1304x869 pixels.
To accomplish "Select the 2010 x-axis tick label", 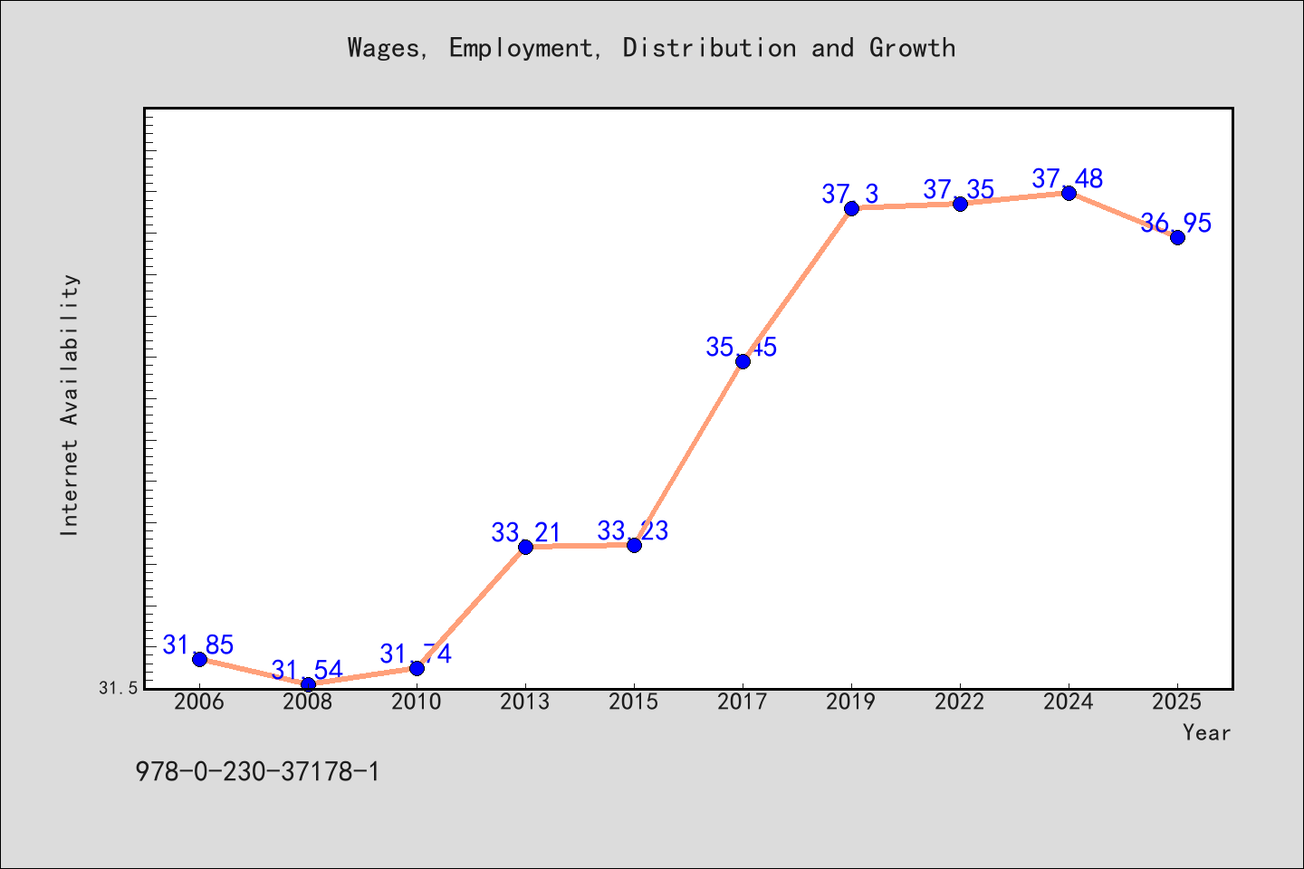I will point(417,702).
